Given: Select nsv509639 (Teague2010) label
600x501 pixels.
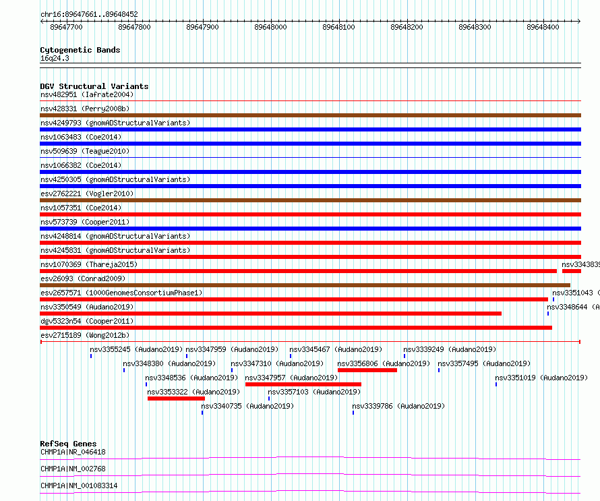Looking at the screenshot, I should click(x=85, y=151).
